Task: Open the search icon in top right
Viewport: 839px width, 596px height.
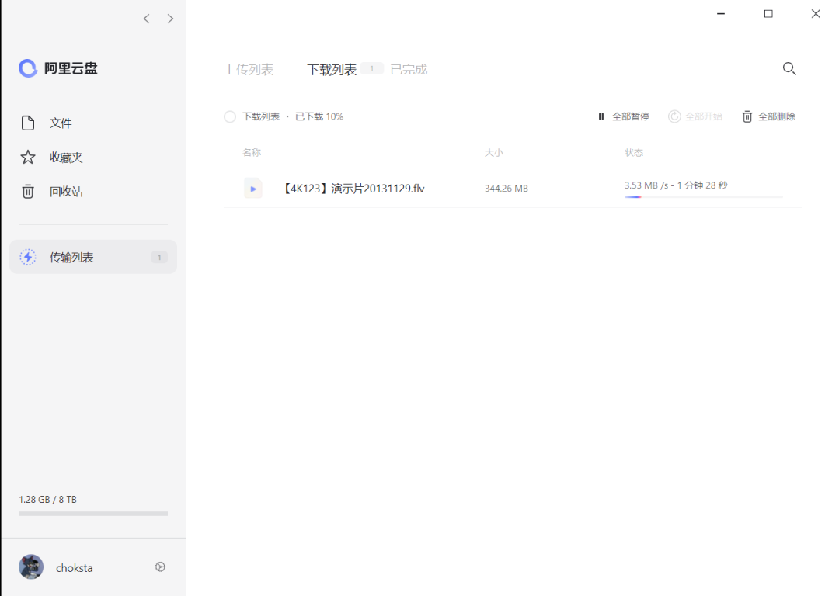Action: click(x=789, y=69)
